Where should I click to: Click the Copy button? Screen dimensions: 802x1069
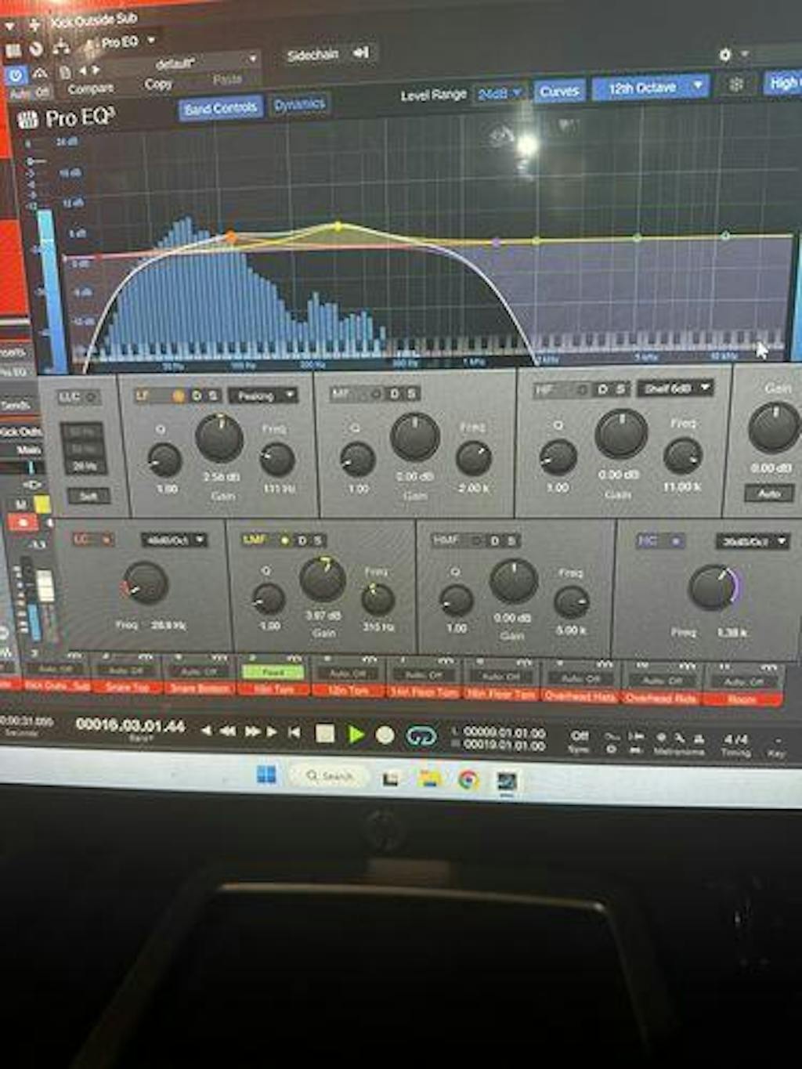(x=159, y=82)
